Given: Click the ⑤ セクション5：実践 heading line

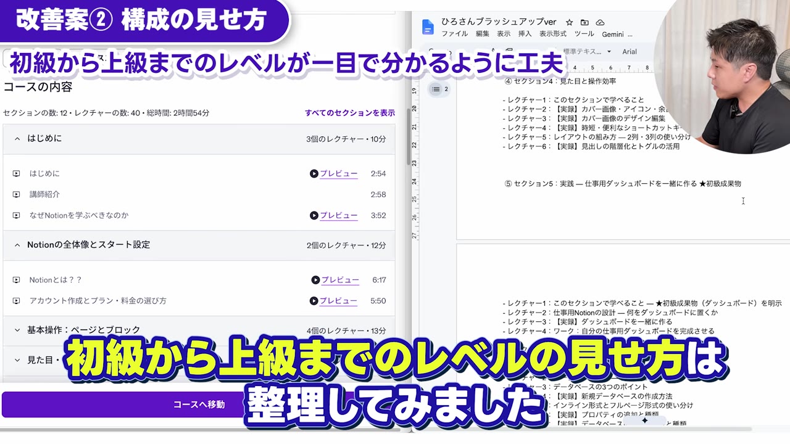Looking at the screenshot, I should tap(623, 184).
